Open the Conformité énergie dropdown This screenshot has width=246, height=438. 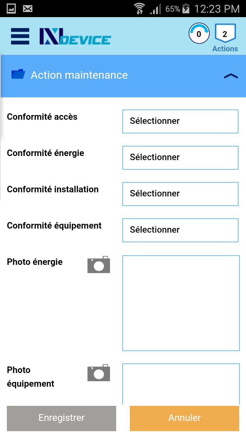pyautogui.click(x=180, y=158)
